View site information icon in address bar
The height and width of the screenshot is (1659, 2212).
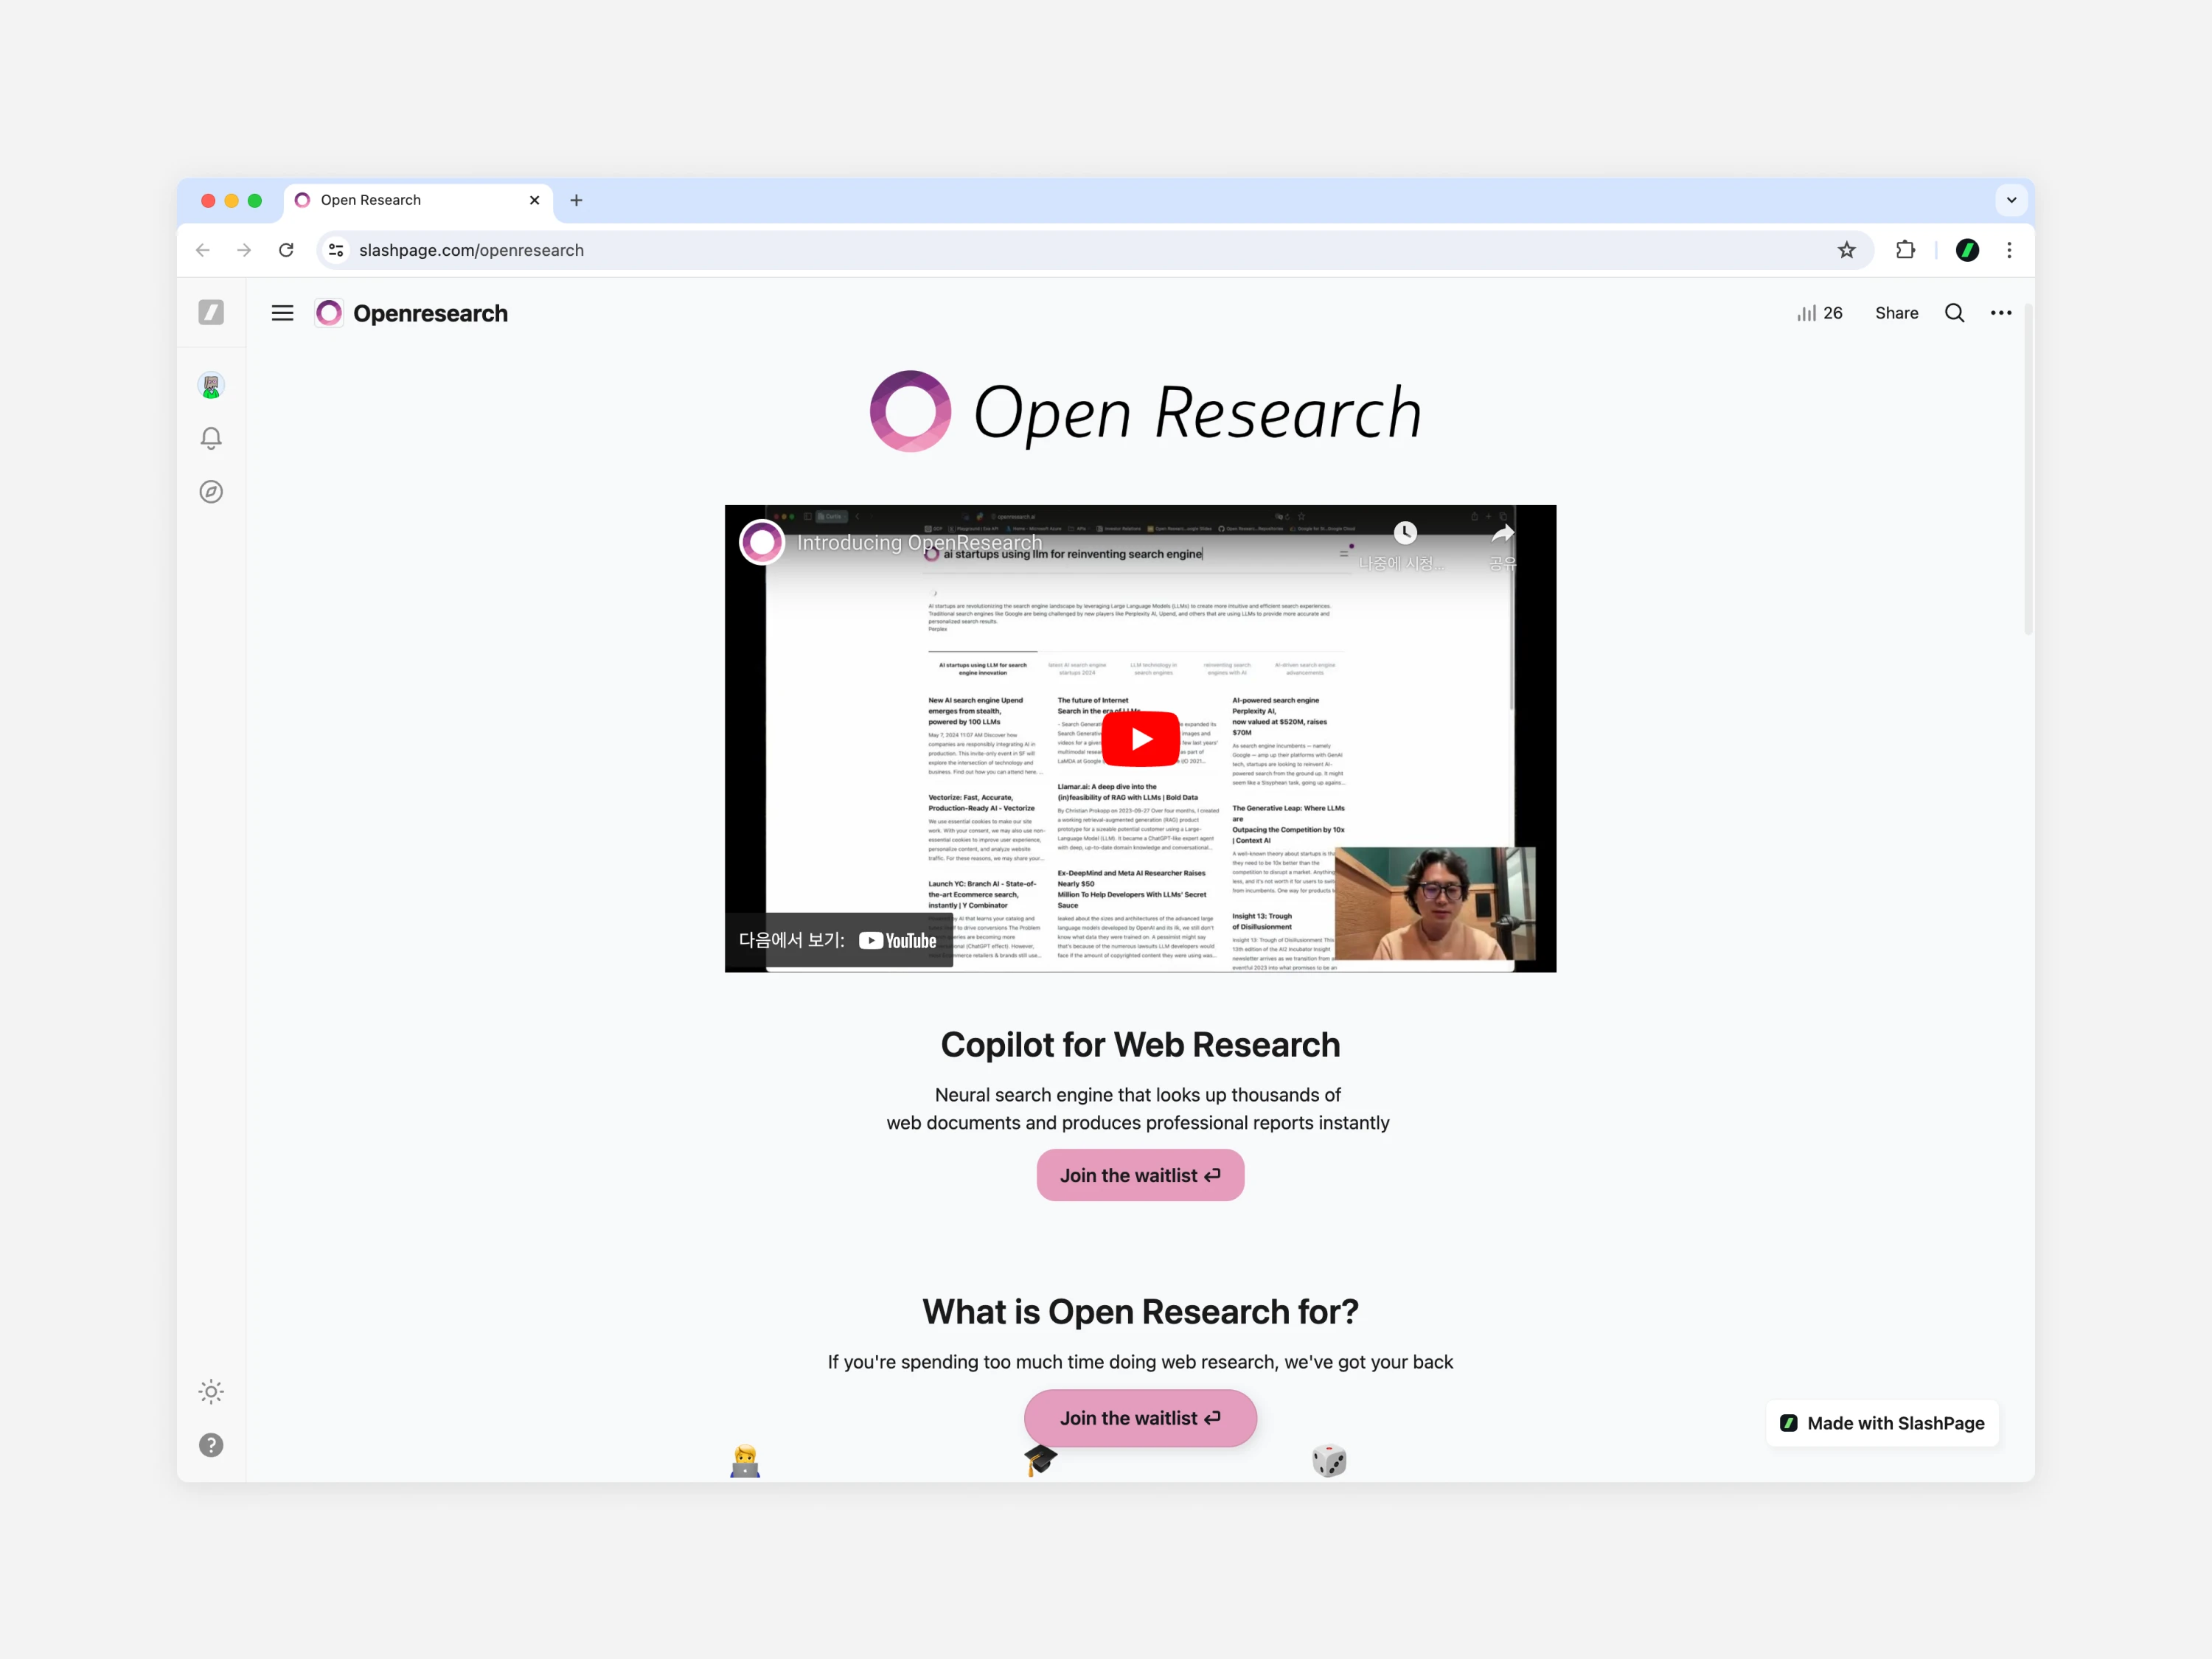(x=336, y=250)
